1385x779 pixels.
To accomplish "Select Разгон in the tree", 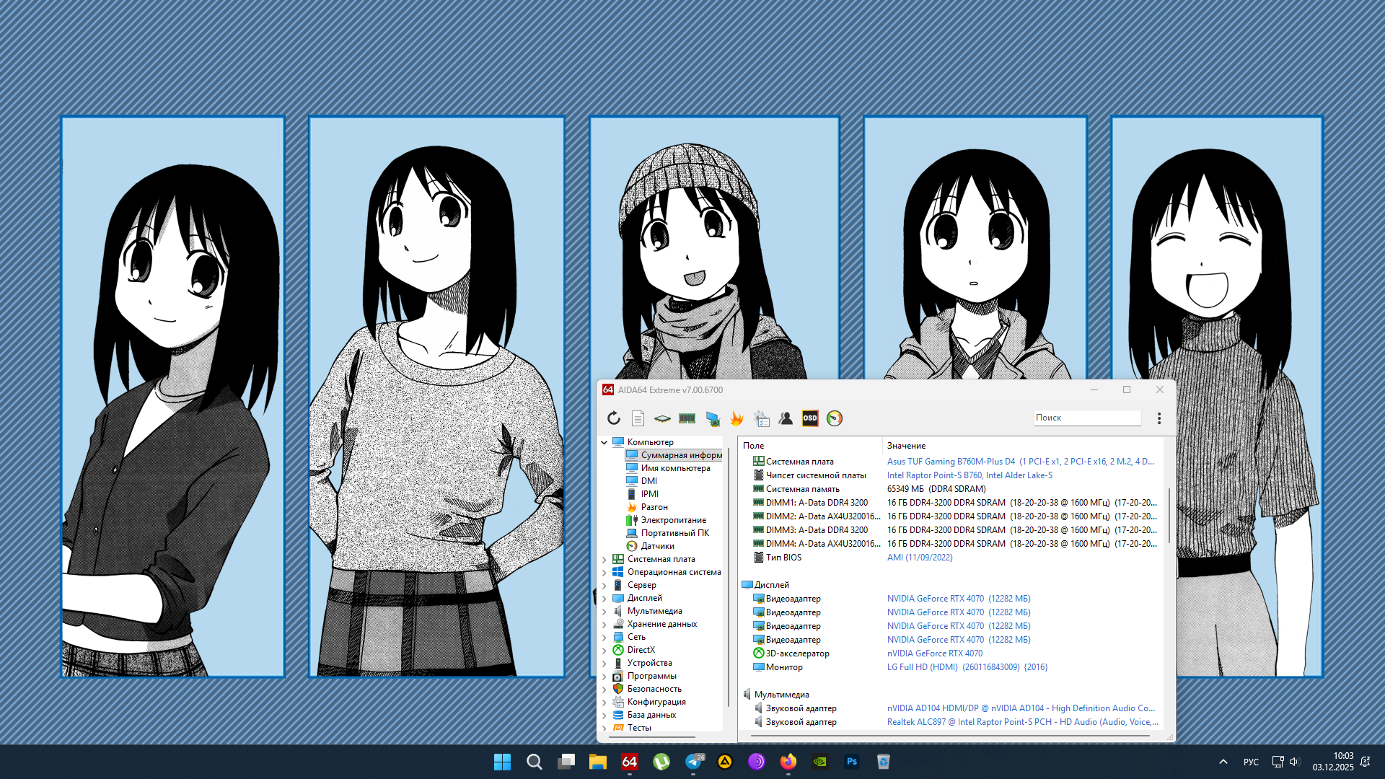I will pyautogui.click(x=654, y=507).
